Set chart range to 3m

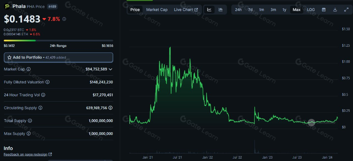(273, 10)
